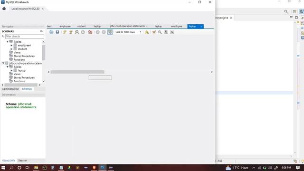Image resolution: width=304 pixels, height=171 pixels.
Task: Click the Filter objects search field
Action: pyautogui.click(x=25, y=36)
